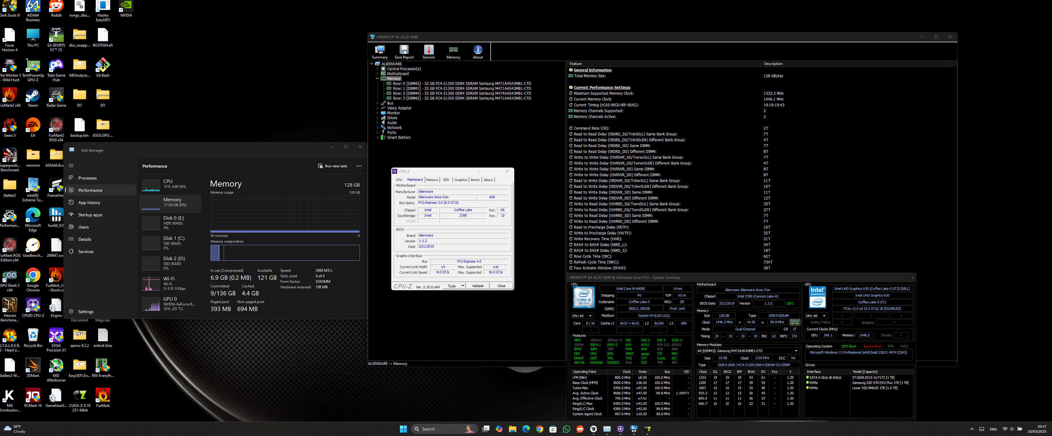Open Google Chrome from the taskbar

tap(539, 429)
